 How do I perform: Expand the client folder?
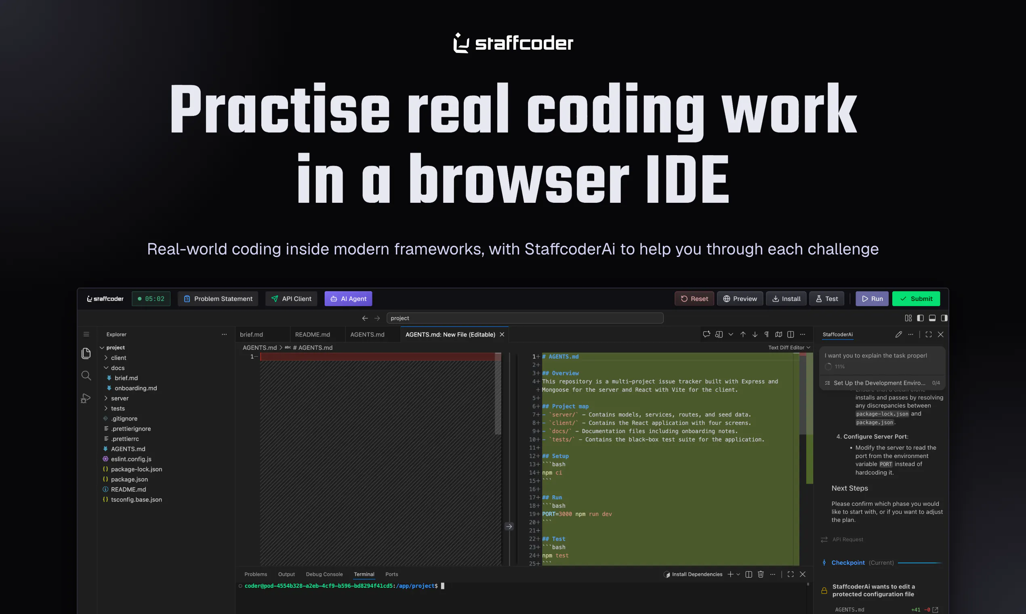click(106, 358)
